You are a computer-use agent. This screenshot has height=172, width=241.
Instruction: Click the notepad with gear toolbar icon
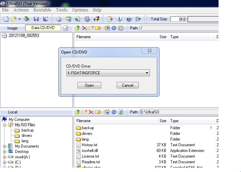(110, 19)
